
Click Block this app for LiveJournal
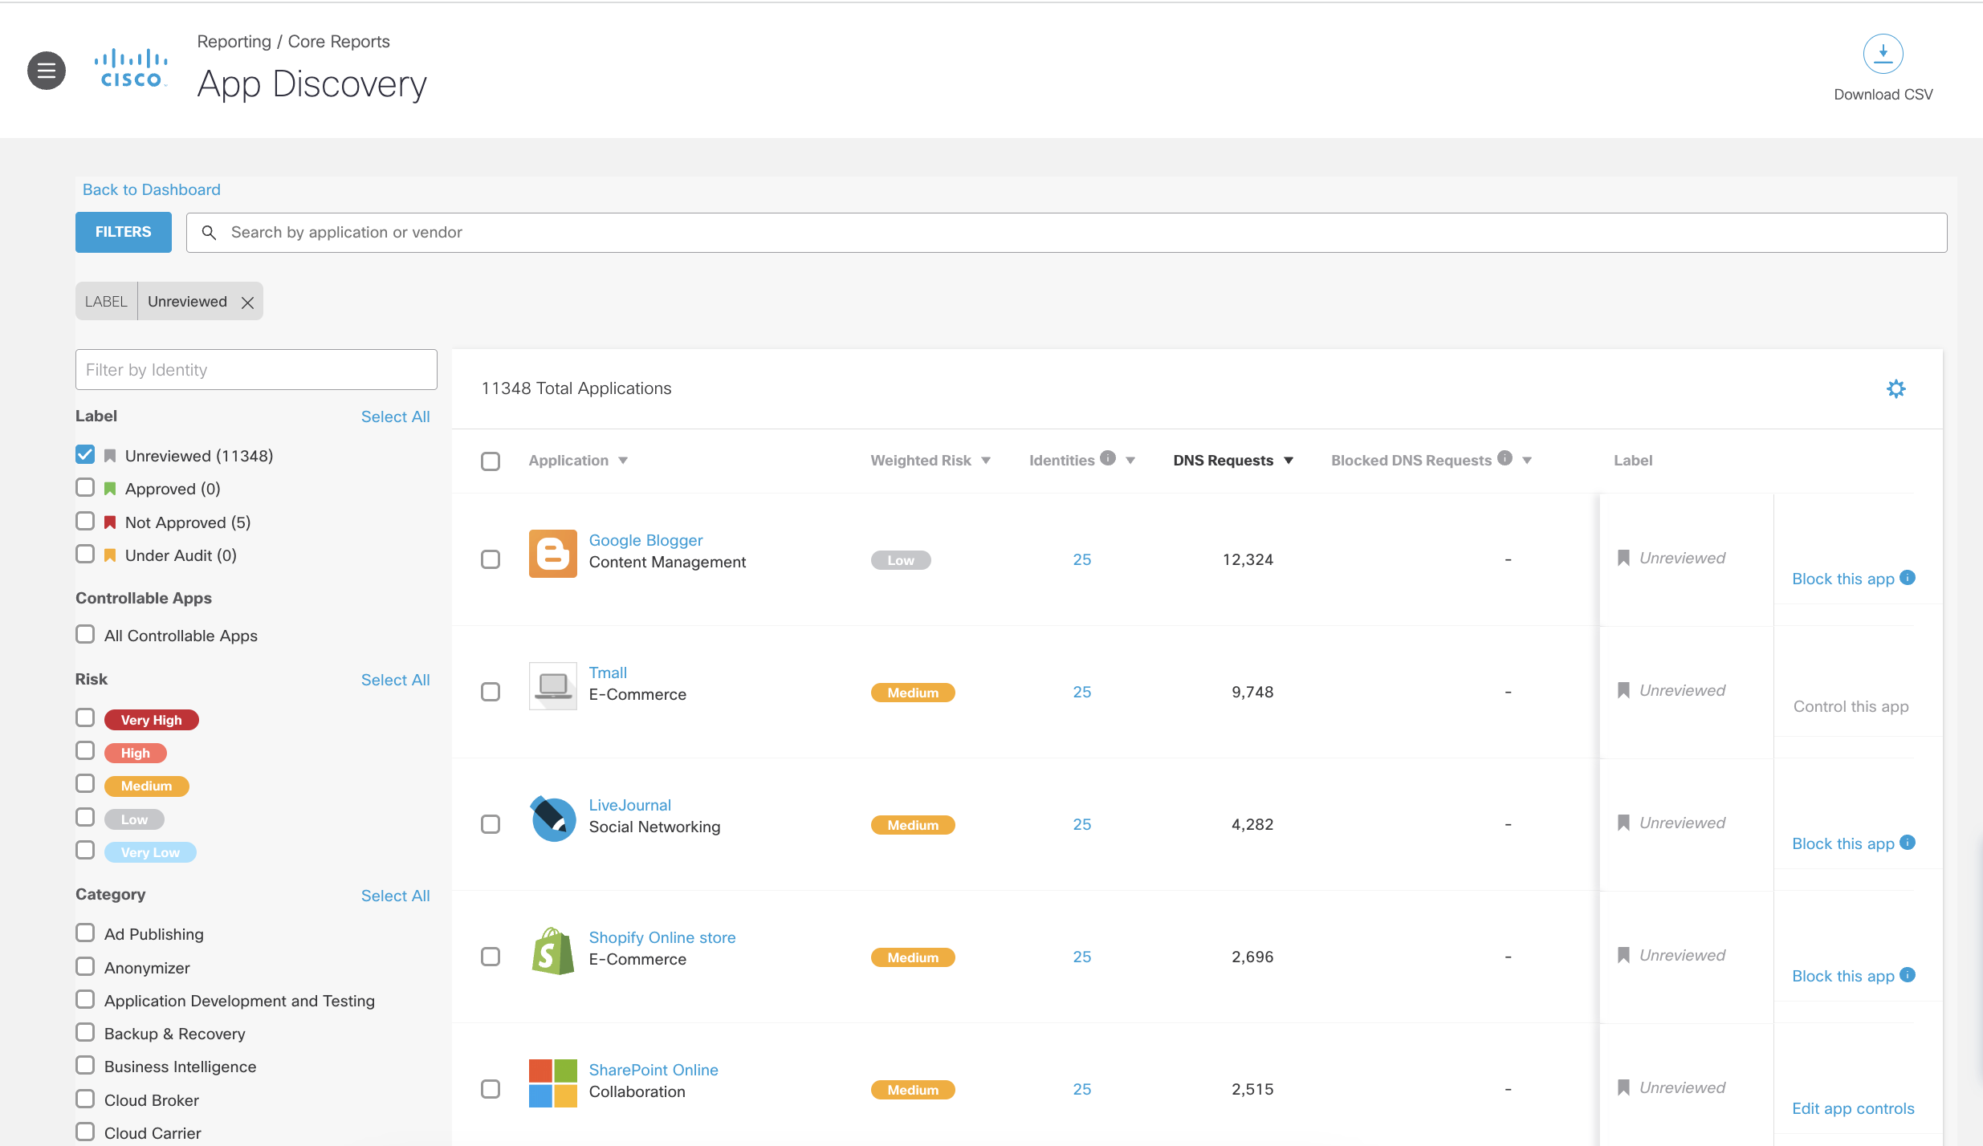tap(1843, 843)
